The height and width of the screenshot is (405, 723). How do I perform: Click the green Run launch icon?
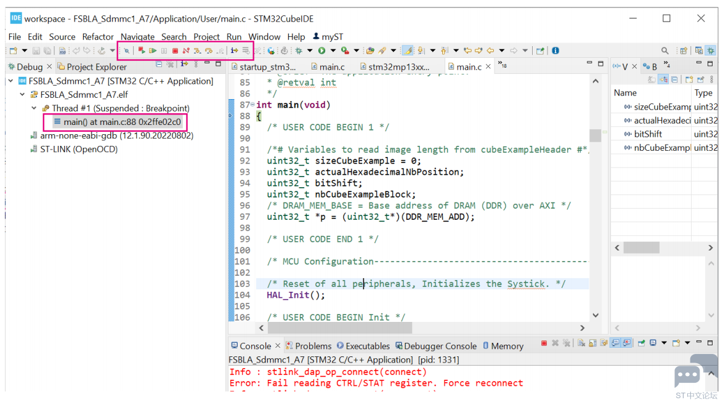321,50
